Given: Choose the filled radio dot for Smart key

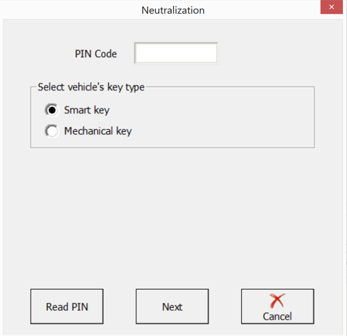Looking at the screenshot, I should 52,110.
